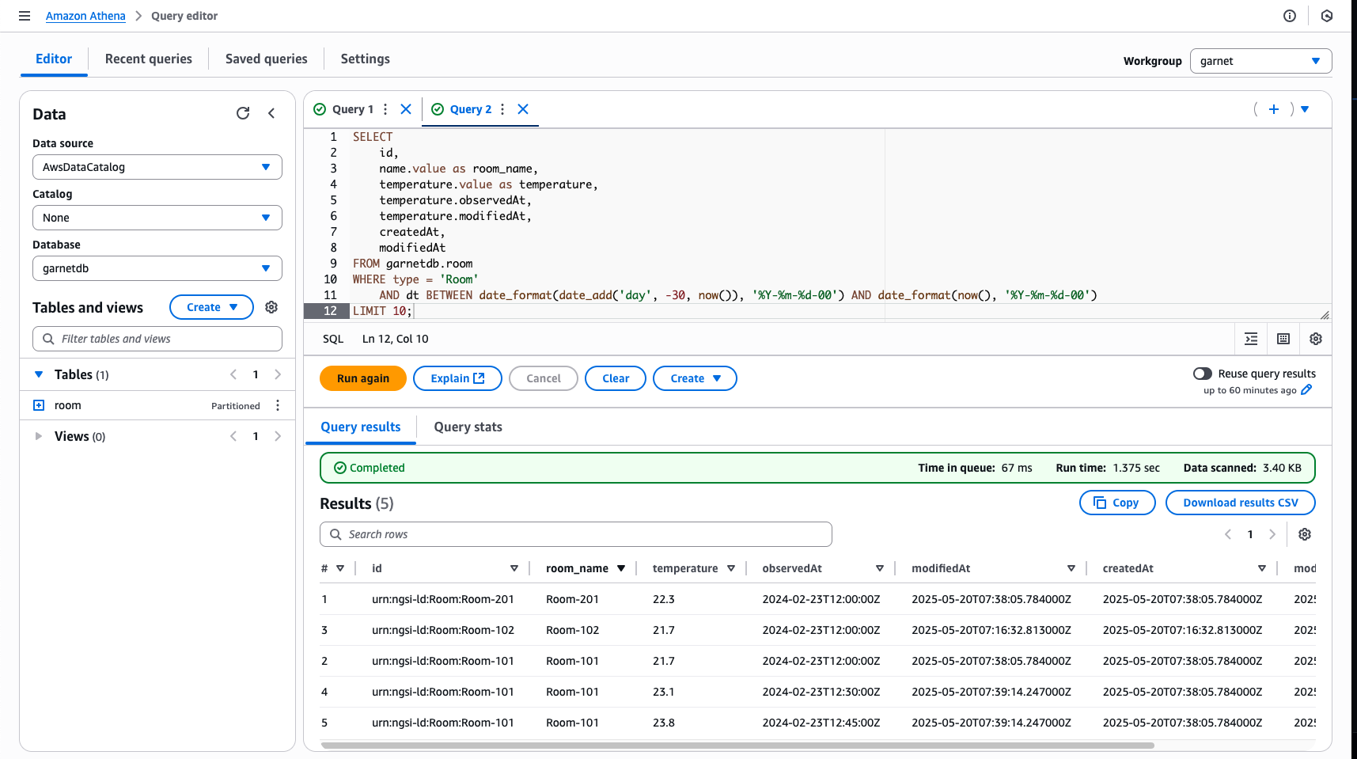Screen dimensions: 1357x759
Task: Click the Search rows field
Action: (576, 534)
